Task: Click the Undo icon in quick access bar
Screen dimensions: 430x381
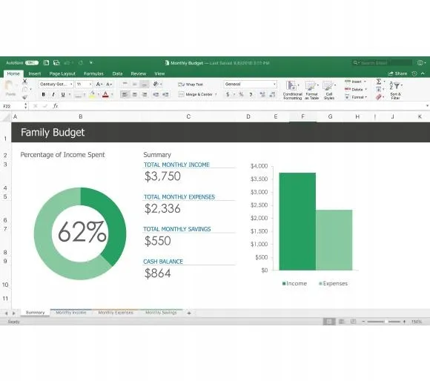Action: (67, 63)
